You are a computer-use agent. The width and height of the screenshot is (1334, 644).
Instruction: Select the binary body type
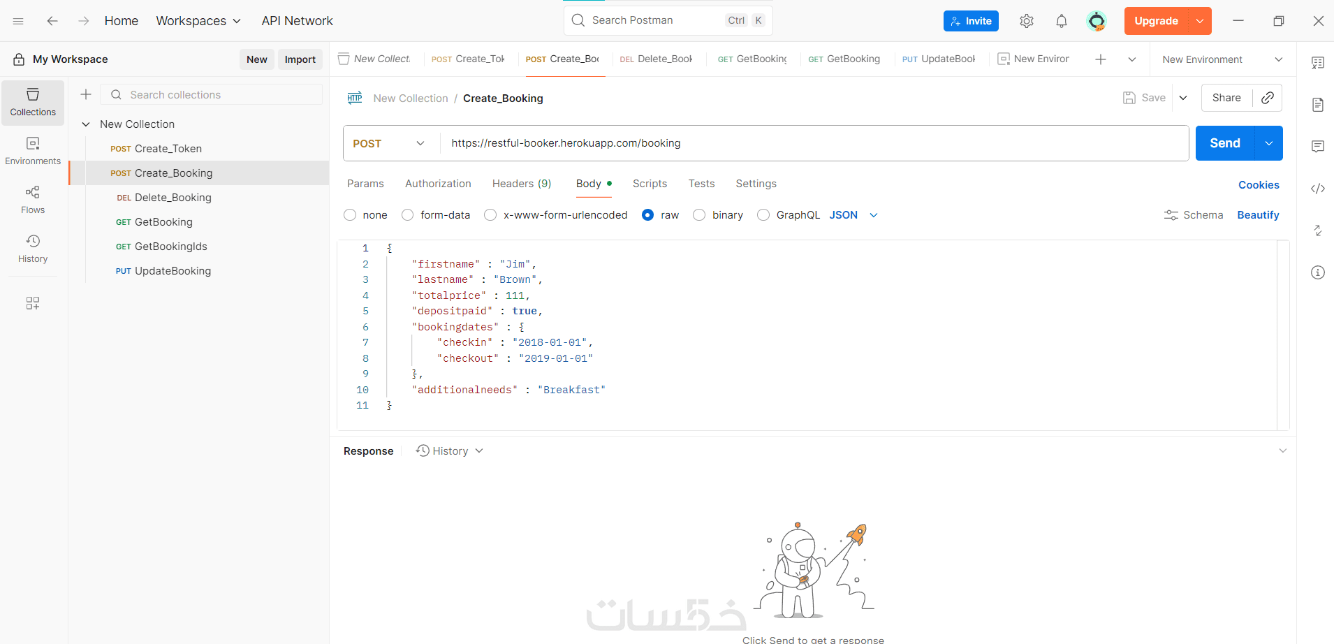click(699, 215)
